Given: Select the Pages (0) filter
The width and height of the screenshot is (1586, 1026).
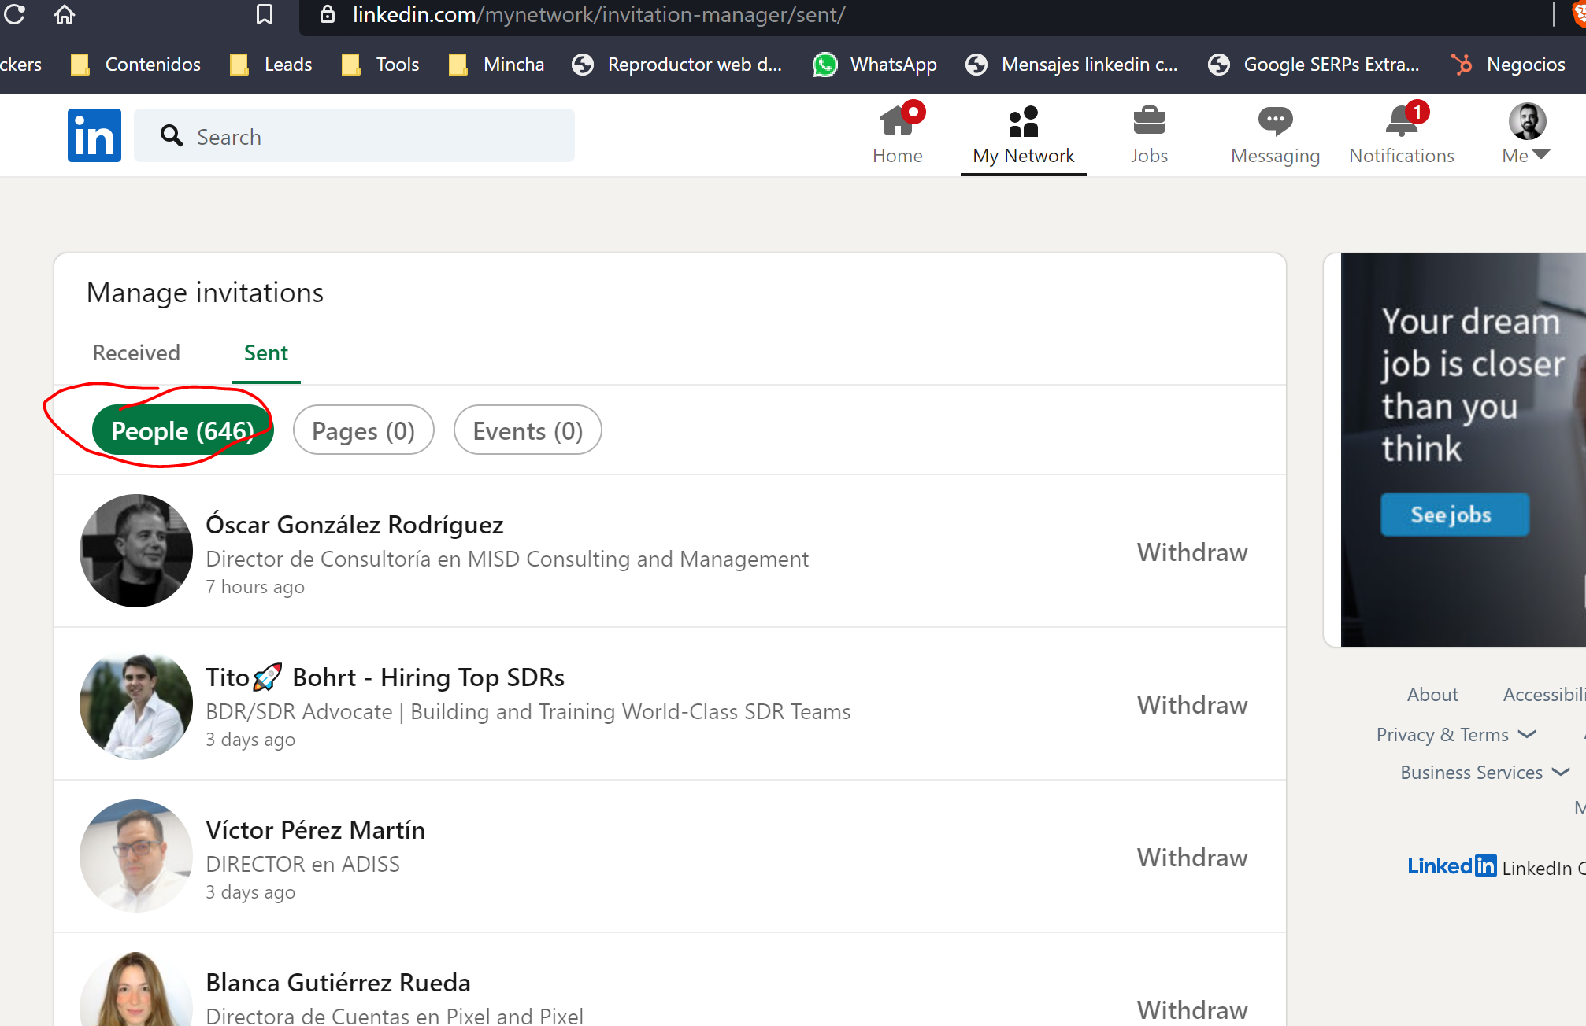Looking at the screenshot, I should [364, 430].
